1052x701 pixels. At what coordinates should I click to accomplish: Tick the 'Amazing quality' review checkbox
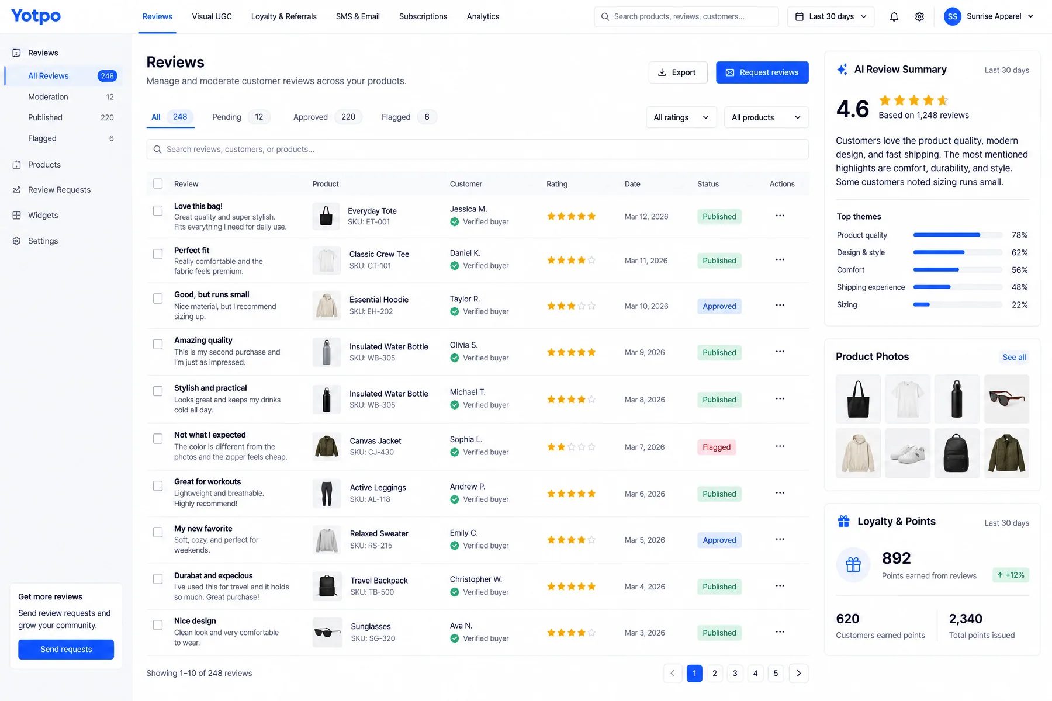pyautogui.click(x=158, y=344)
